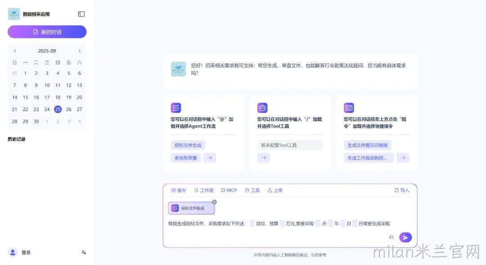Open the 指令 command menu

point(178,190)
